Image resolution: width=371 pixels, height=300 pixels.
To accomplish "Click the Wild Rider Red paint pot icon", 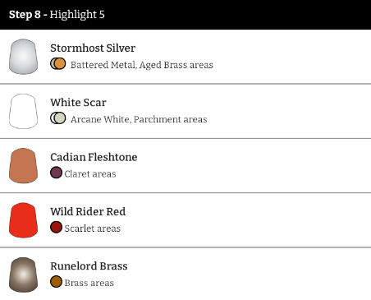I will tap(23, 220).
